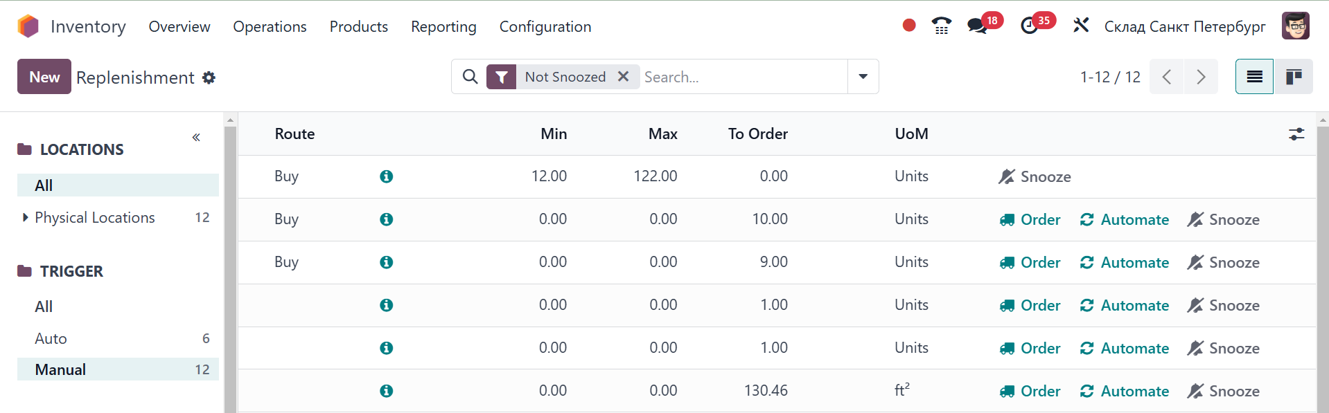1329x413 pixels.
Task: Click the red recording indicator dot
Action: pos(909,26)
